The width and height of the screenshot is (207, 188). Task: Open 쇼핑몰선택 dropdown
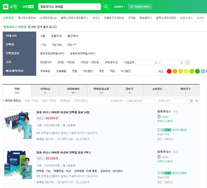click(x=117, y=101)
